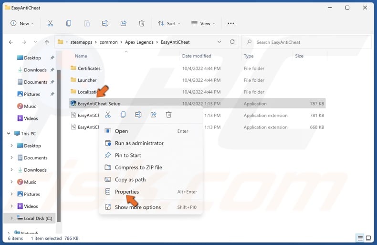Open Properties from the context menu
Image resolution: width=377 pixels, height=245 pixels.
(151, 192)
